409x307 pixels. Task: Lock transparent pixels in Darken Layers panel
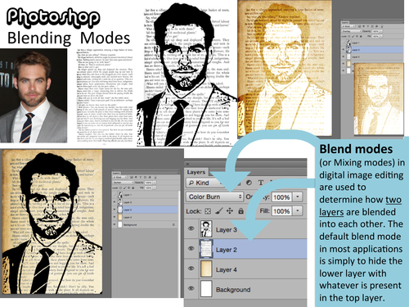coord(120,187)
